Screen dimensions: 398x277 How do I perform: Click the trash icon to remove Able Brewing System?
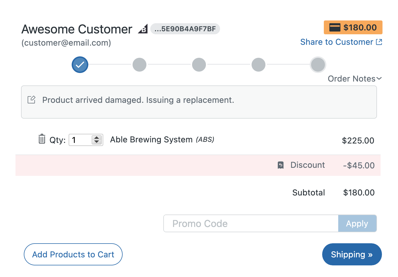tap(42, 139)
